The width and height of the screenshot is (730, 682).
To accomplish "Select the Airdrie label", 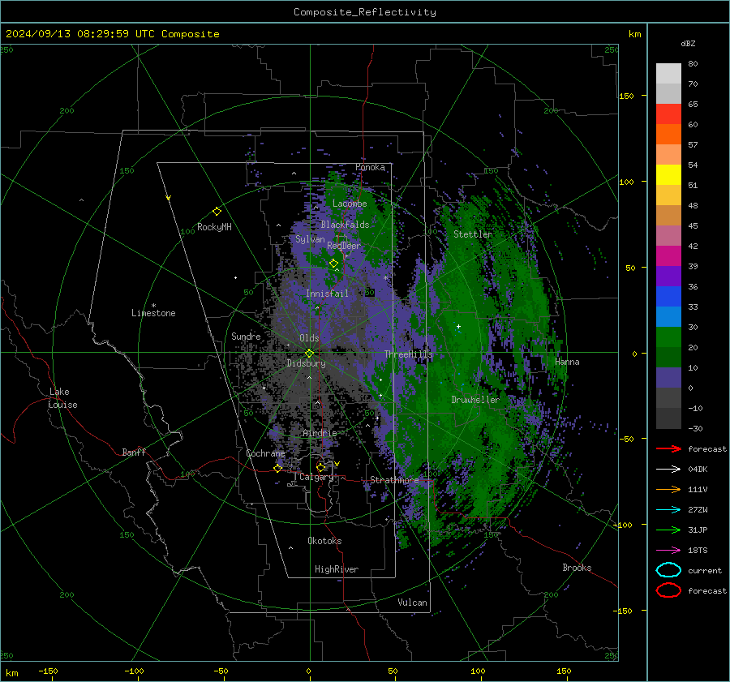I will (320, 433).
